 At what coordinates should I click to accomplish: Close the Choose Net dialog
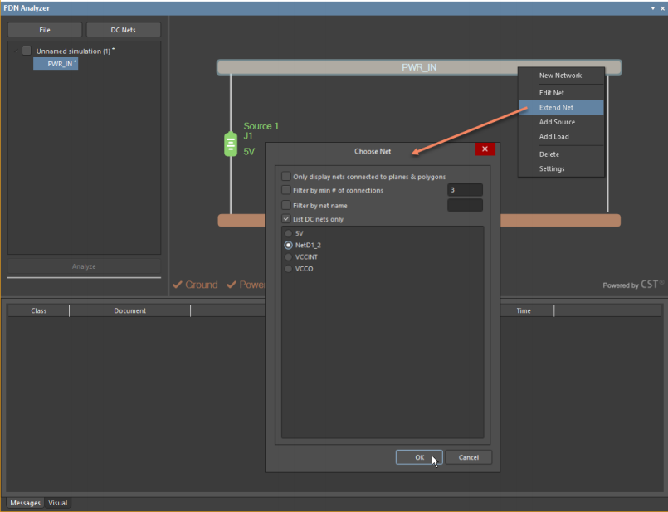click(485, 149)
